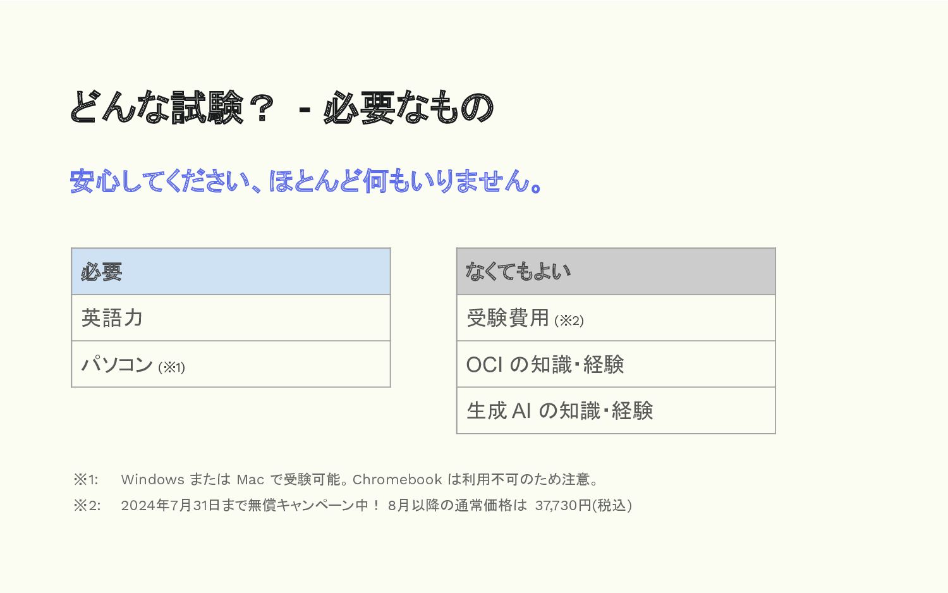Click 8月以降の通常価格は in the second footnote
948x593 pixels.
click(458, 505)
